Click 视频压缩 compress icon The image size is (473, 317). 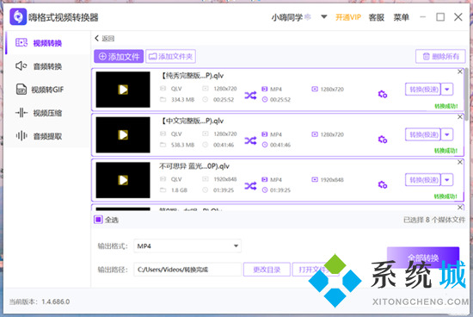tap(21, 113)
